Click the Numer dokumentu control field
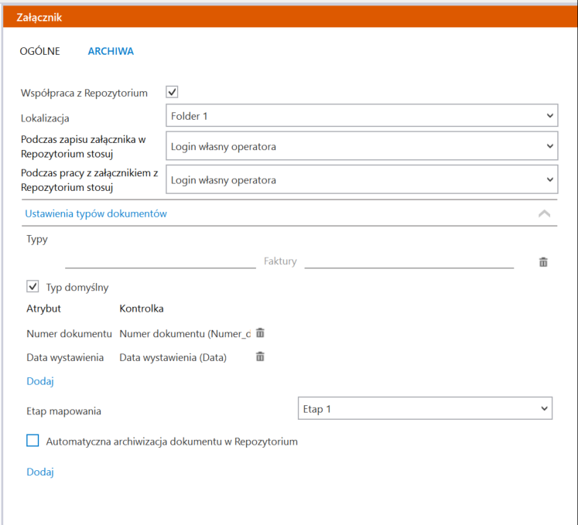 (x=185, y=334)
